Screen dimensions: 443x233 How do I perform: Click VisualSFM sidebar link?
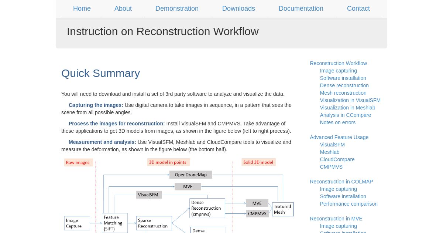(332, 145)
